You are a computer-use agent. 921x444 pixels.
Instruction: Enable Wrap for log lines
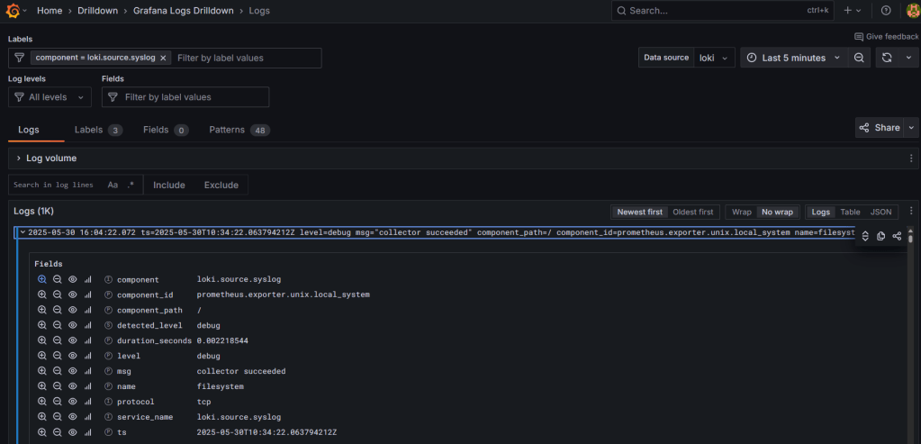pyautogui.click(x=741, y=212)
